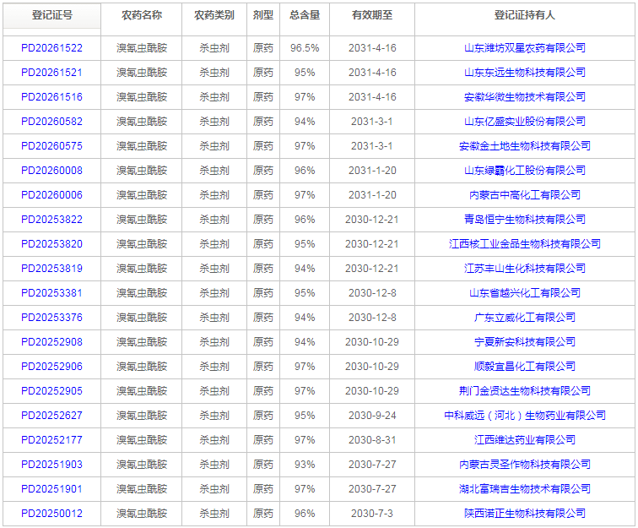Image resolution: width=638 pixels, height=528 pixels.
Task: Open holder 陕西诺正生物科技有限公司
Action: click(x=525, y=513)
